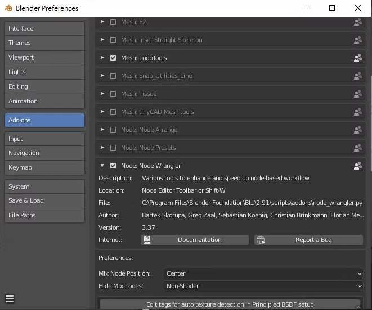Click the community icon beside Node: Node Arrange

[357, 130]
